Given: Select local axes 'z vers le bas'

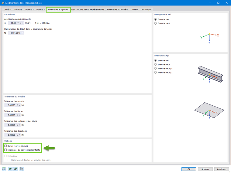Looking at the screenshot, I should tap(155, 60).
